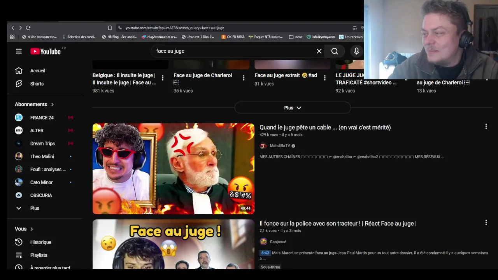Click the Accueil home icon in sidebar
The width and height of the screenshot is (498, 280).
point(19,70)
